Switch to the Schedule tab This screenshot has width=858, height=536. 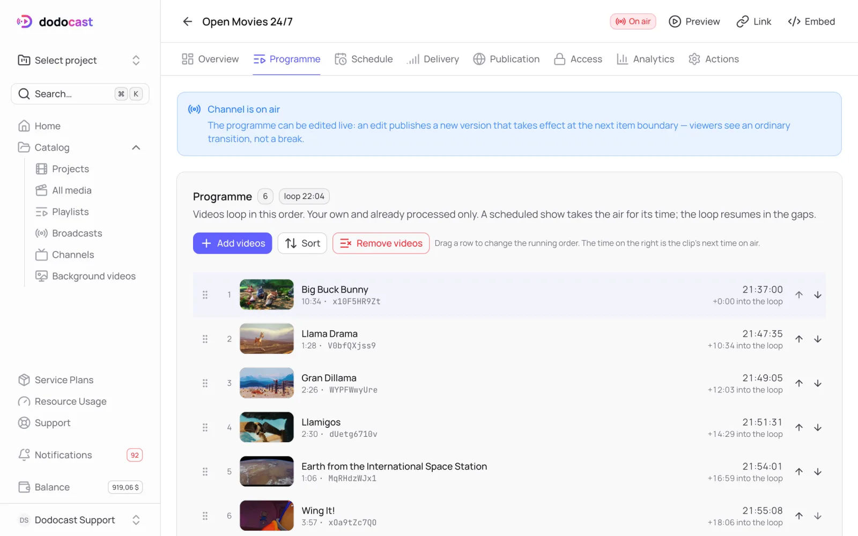tap(364, 59)
